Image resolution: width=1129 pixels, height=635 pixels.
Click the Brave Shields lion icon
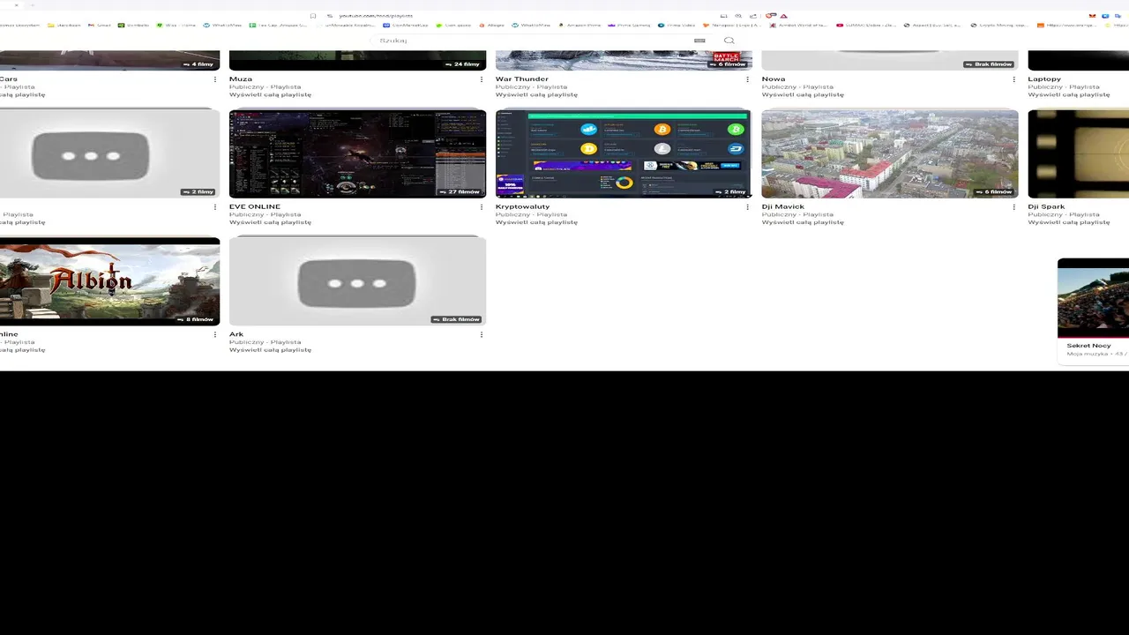pos(770,15)
